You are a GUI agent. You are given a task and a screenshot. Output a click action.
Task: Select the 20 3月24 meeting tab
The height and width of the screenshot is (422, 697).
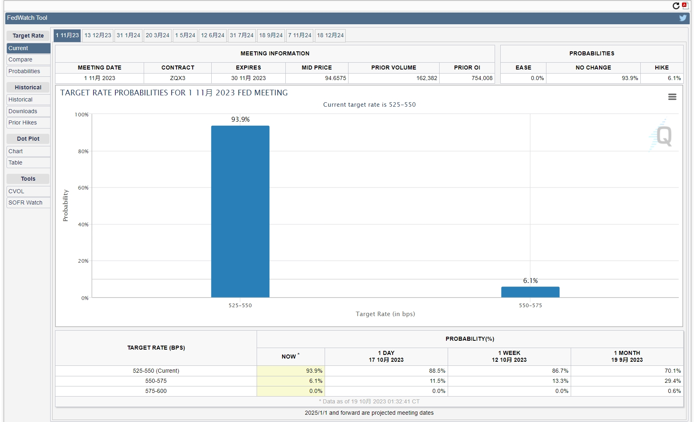[157, 35]
